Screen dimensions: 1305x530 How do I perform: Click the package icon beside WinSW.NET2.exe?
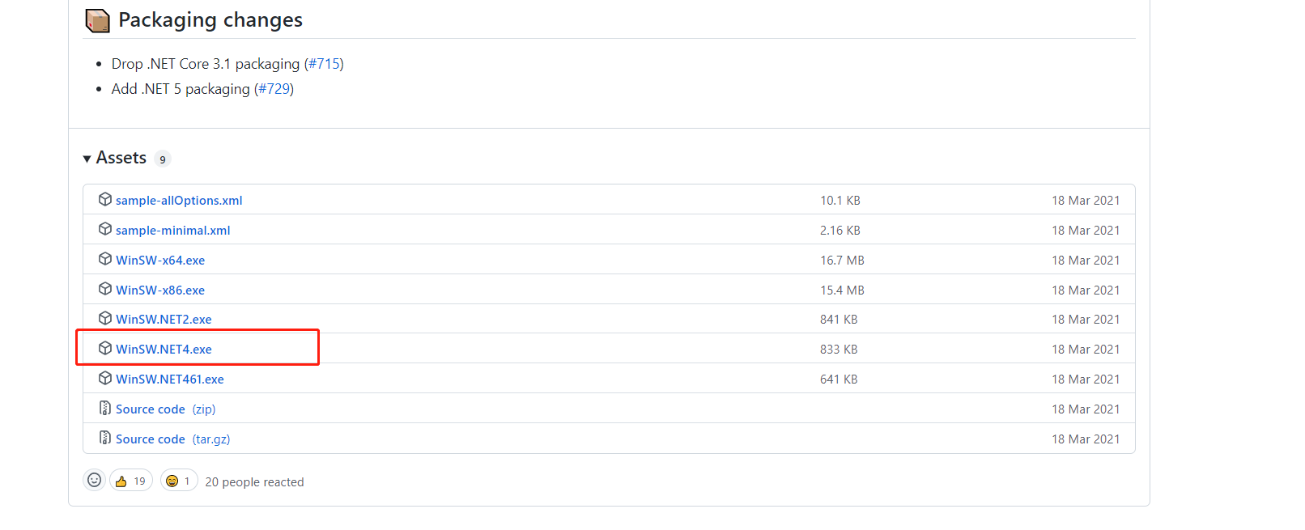click(x=105, y=318)
